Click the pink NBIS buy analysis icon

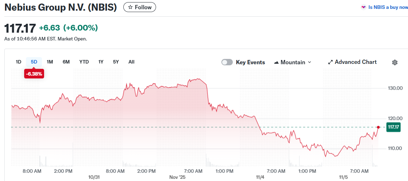[x=363, y=7]
